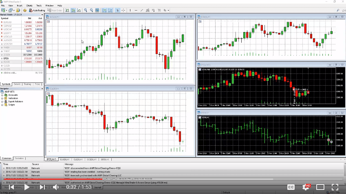Select the EURUSD symbol row

[22, 22]
